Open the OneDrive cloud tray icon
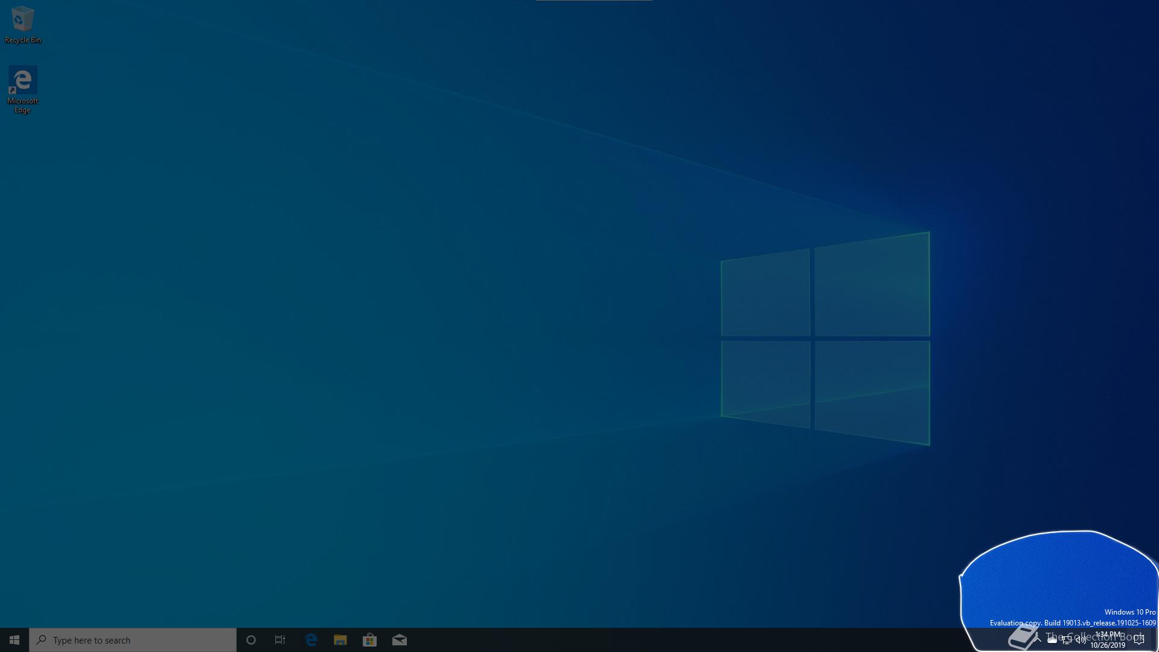This screenshot has height=652, width=1159. coord(1052,640)
